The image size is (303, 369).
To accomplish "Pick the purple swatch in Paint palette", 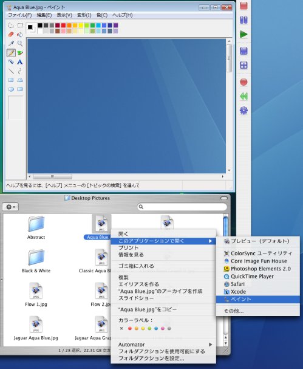I will 115,25.
